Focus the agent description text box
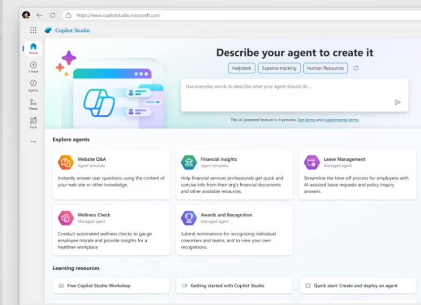This screenshot has width=421, height=305. tap(294, 95)
